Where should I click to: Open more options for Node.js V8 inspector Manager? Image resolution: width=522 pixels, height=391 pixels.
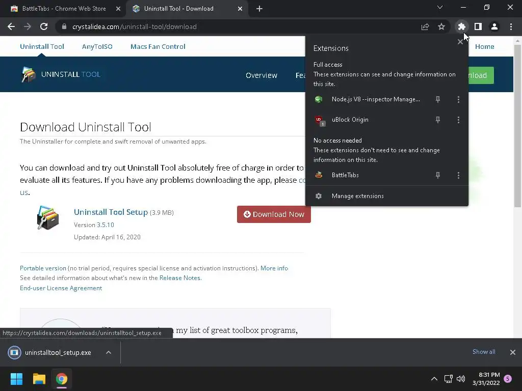coord(458,99)
